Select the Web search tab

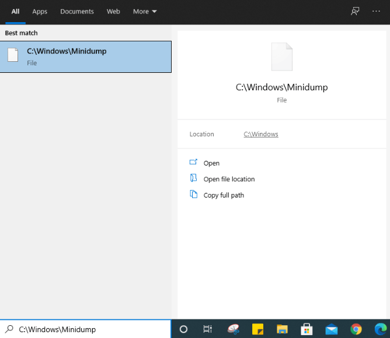(x=113, y=12)
